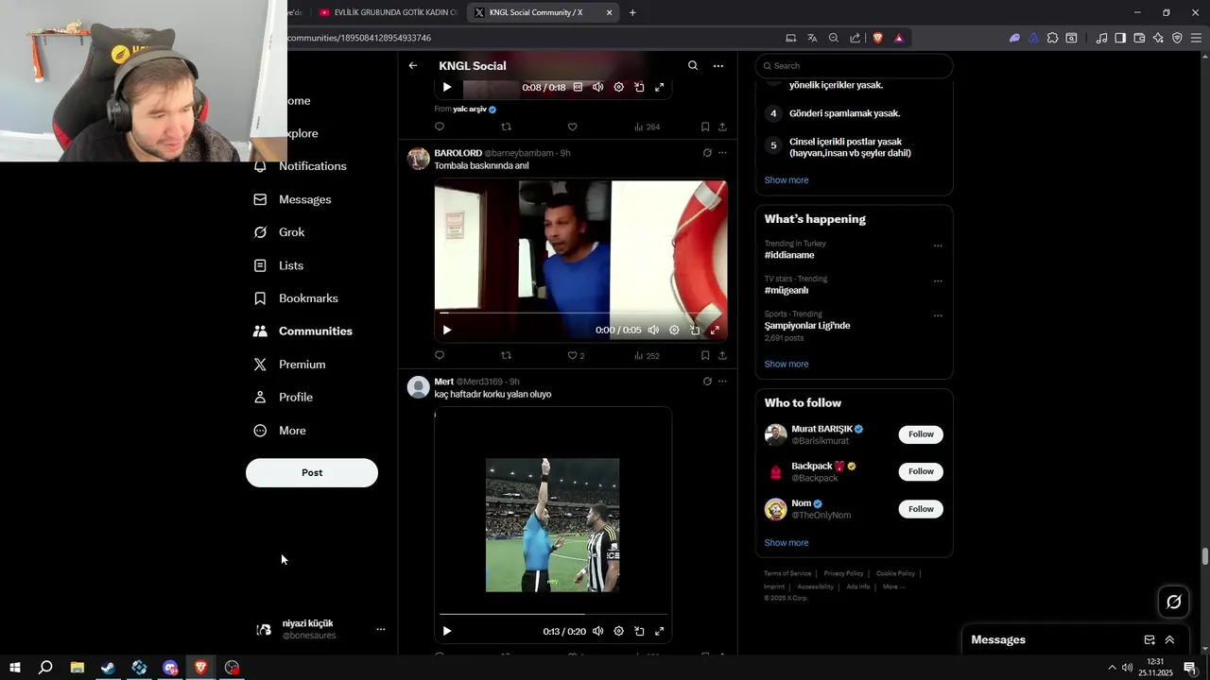Seek in Mert's video progress bar
Screen dimensions: 1210x680
click(553, 614)
